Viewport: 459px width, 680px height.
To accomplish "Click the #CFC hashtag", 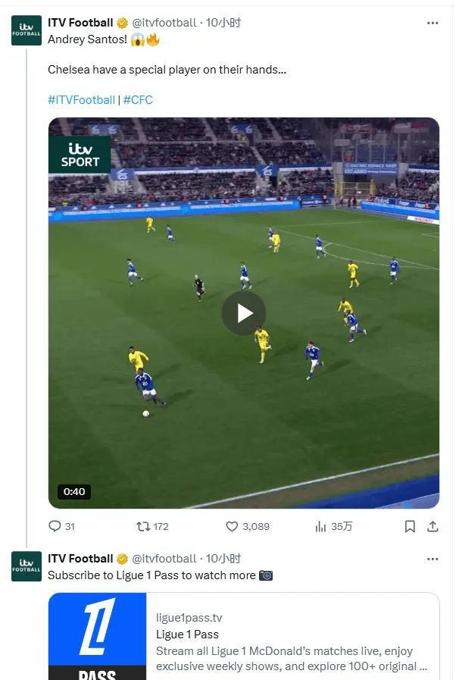I will click(x=138, y=100).
